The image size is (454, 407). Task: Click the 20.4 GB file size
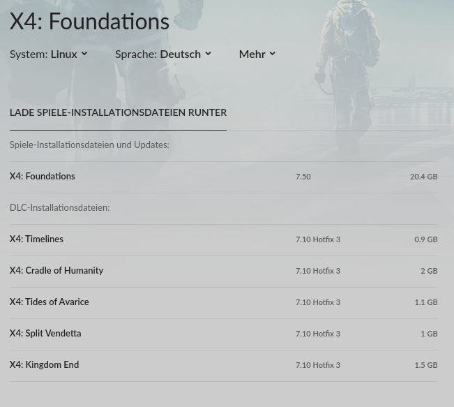tap(423, 177)
